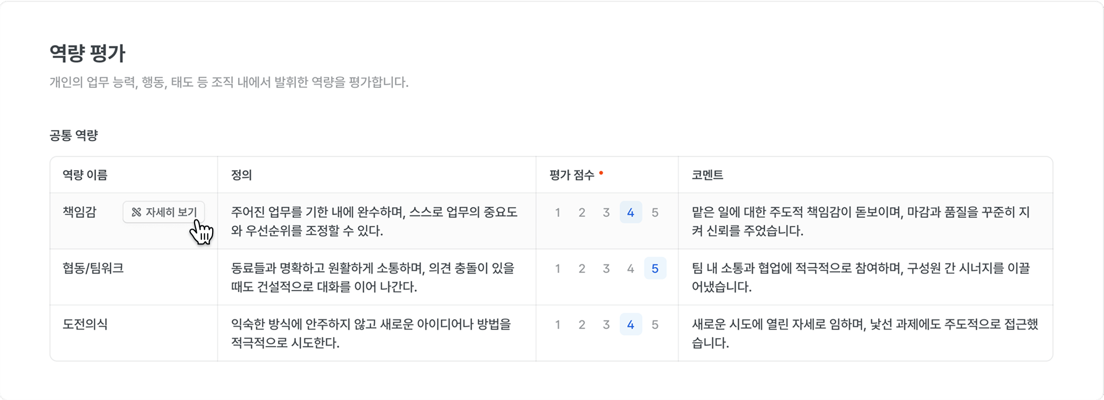Select score 3 in the 책임감 row
Image resolution: width=1104 pixels, height=400 pixels.
coord(606,213)
